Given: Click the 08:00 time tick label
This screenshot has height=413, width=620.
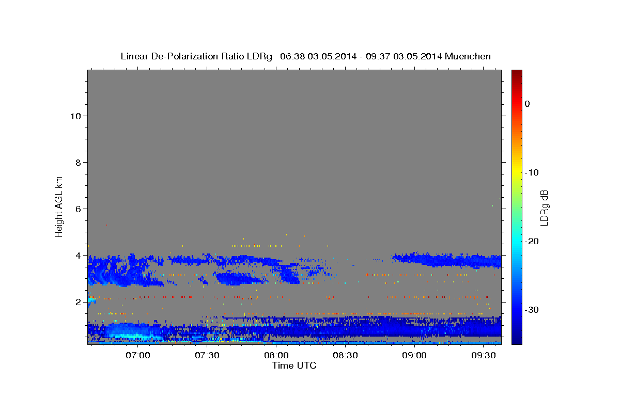Looking at the screenshot, I should click(x=276, y=355).
